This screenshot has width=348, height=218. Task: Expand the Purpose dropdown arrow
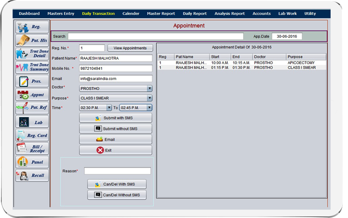[150, 98]
